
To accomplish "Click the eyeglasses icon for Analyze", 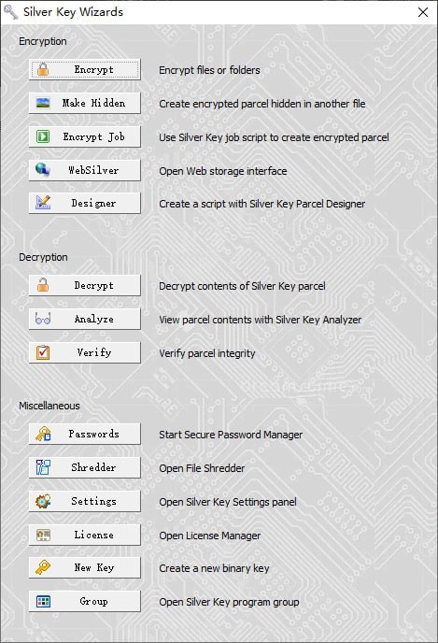I will (x=43, y=319).
